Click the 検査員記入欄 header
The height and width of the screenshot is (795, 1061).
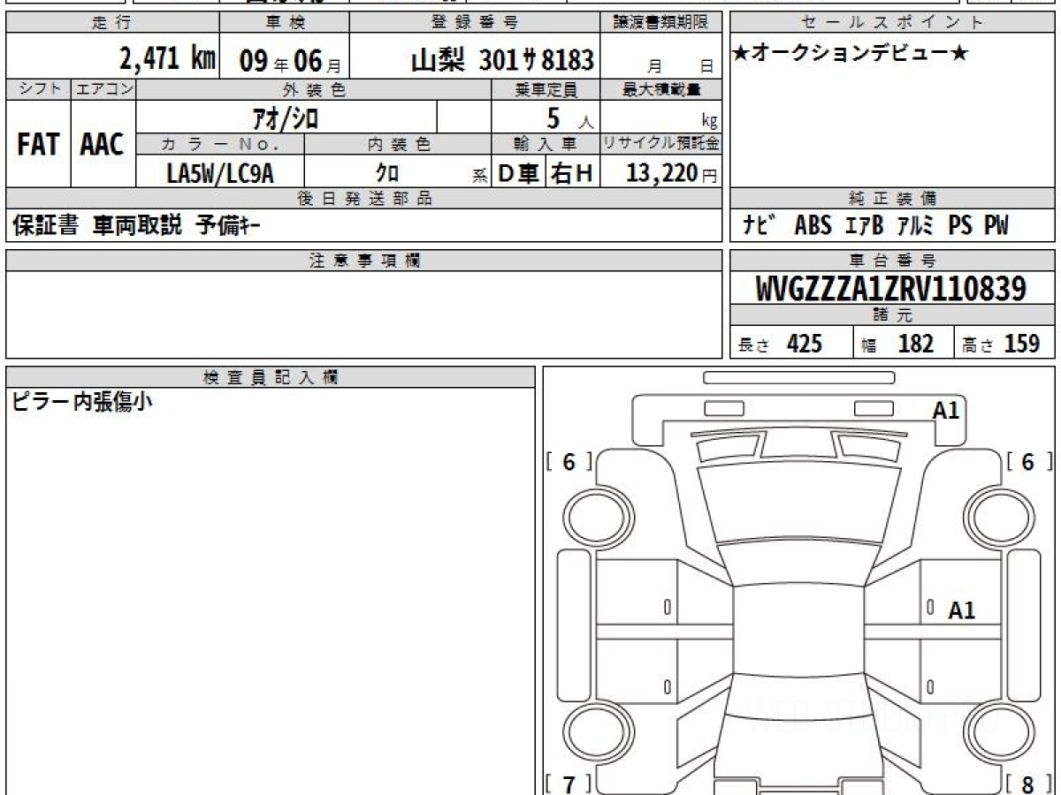(x=271, y=376)
